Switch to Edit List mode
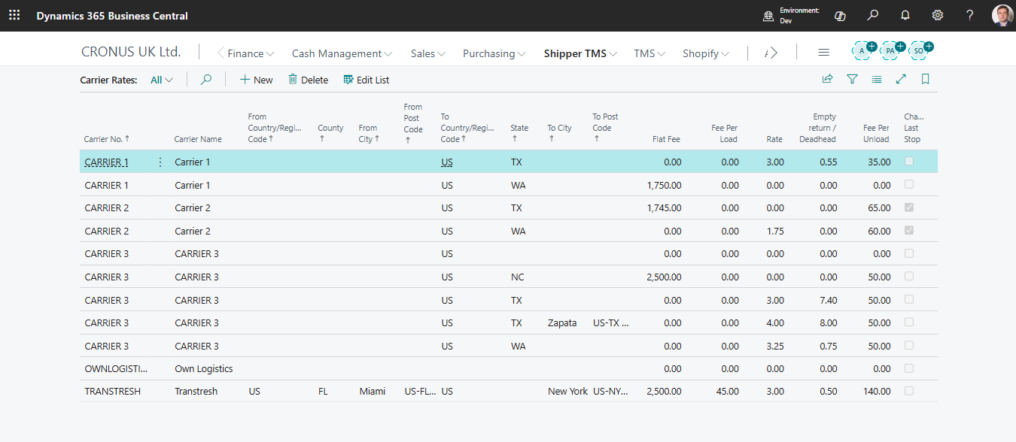 (x=366, y=79)
